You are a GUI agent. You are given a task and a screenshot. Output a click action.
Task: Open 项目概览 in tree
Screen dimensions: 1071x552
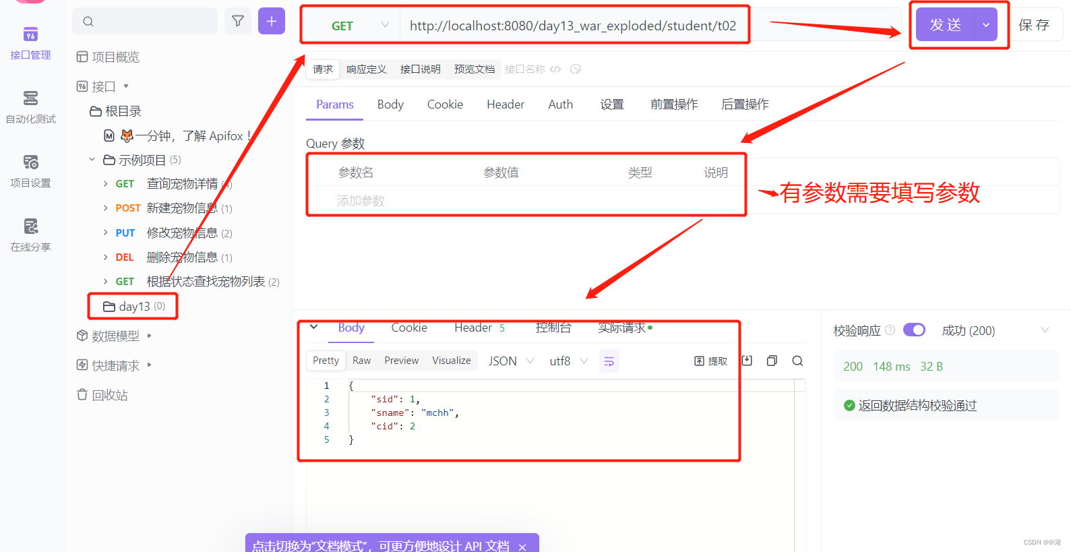108,57
